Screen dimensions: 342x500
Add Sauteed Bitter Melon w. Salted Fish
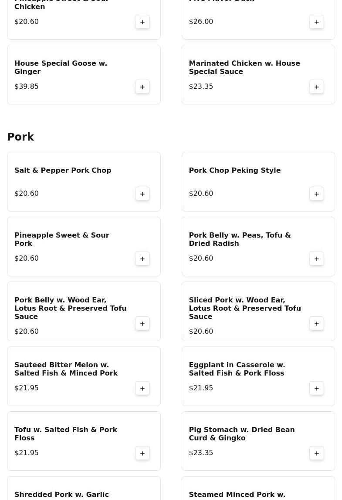tap(142, 388)
